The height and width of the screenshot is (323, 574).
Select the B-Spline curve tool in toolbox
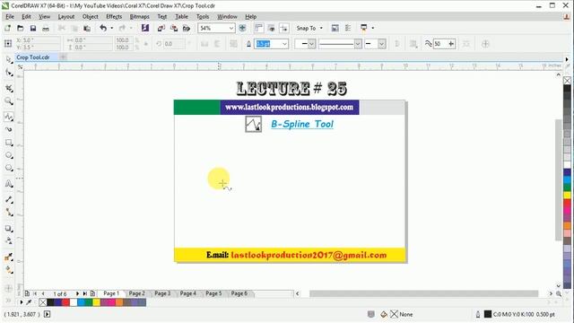[9, 117]
